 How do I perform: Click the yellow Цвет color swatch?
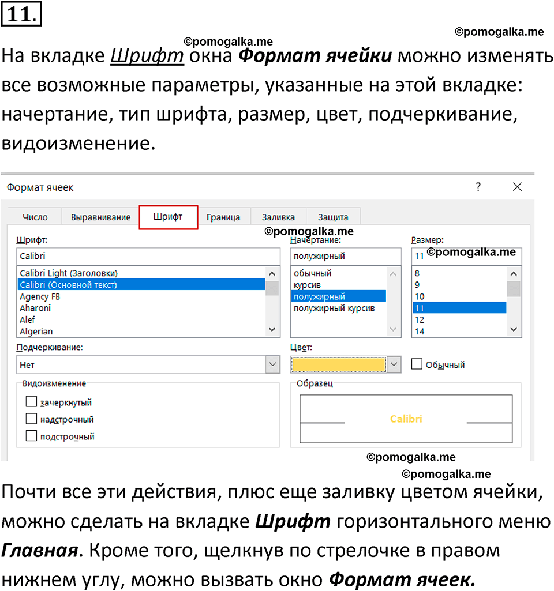point(338,364)
